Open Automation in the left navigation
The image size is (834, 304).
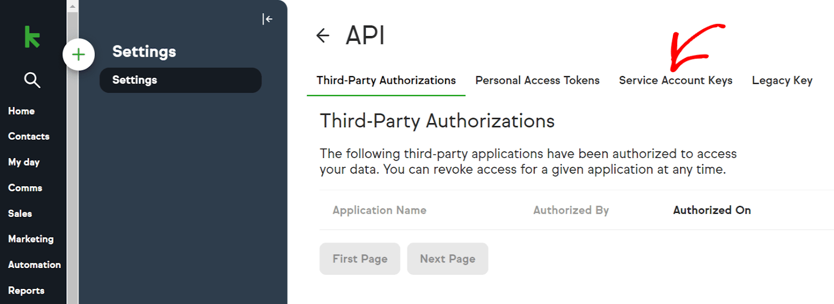click(x=34, y=264)
